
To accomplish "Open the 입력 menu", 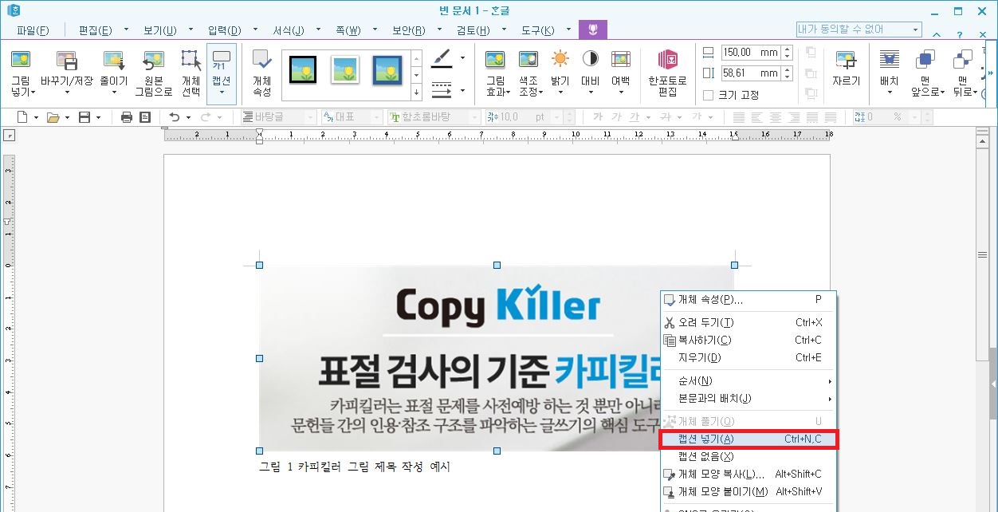I will [224, 30].
